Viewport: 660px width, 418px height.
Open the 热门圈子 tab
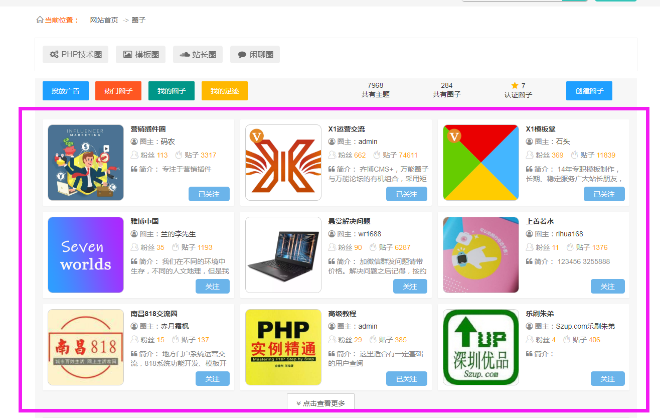[118, 91]
